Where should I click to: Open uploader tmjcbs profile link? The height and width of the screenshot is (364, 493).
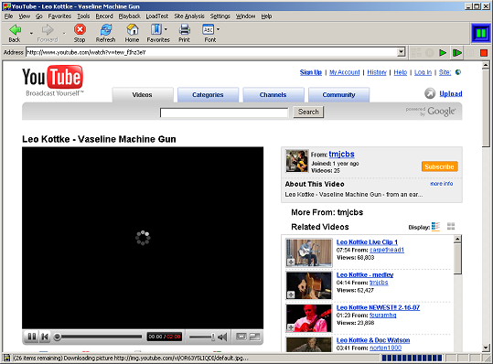[x=342, y=154]
